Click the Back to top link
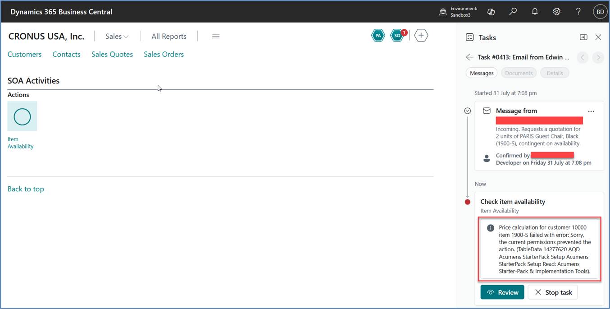This screenshot has height=309, width=610. coord(26,189)
